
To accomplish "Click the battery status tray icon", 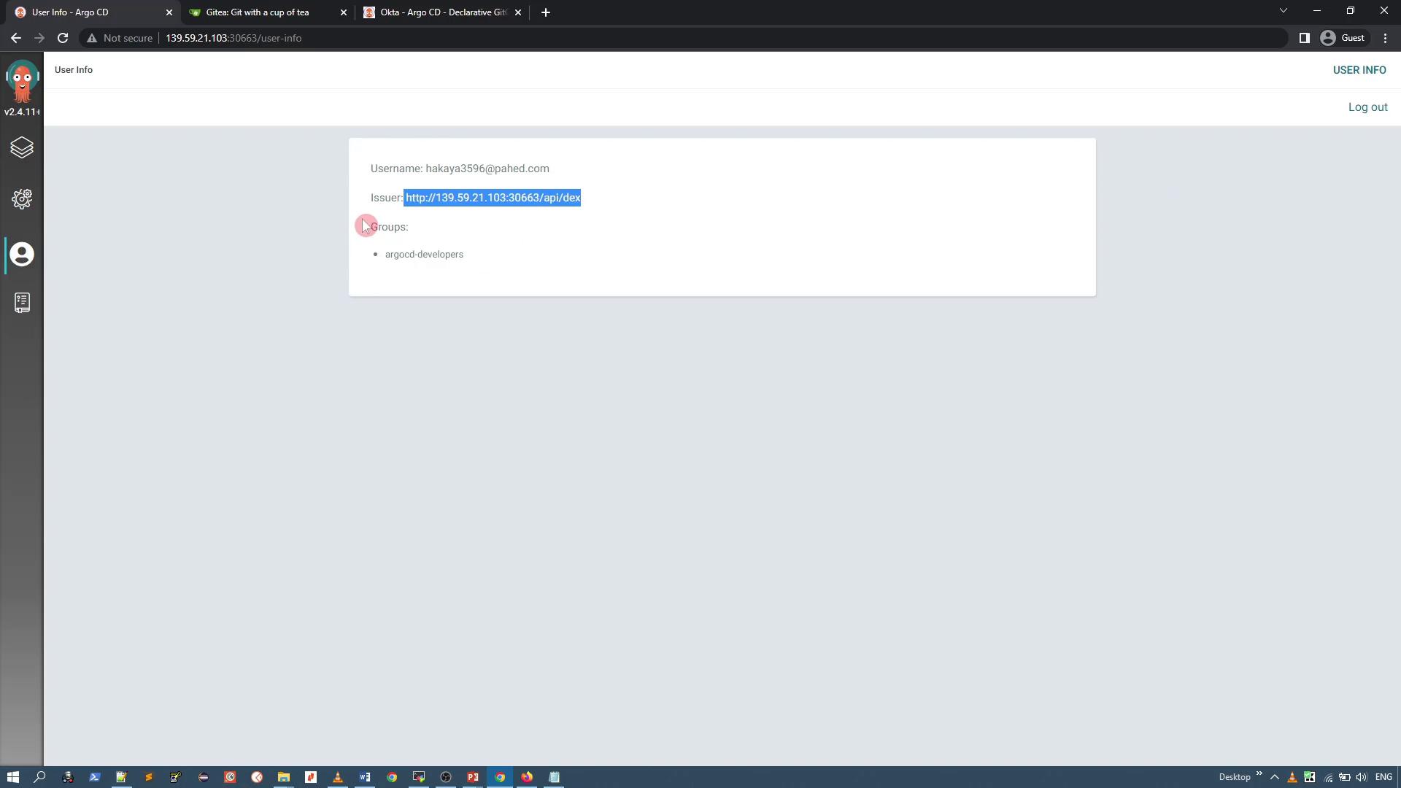I will point(1344,777).
